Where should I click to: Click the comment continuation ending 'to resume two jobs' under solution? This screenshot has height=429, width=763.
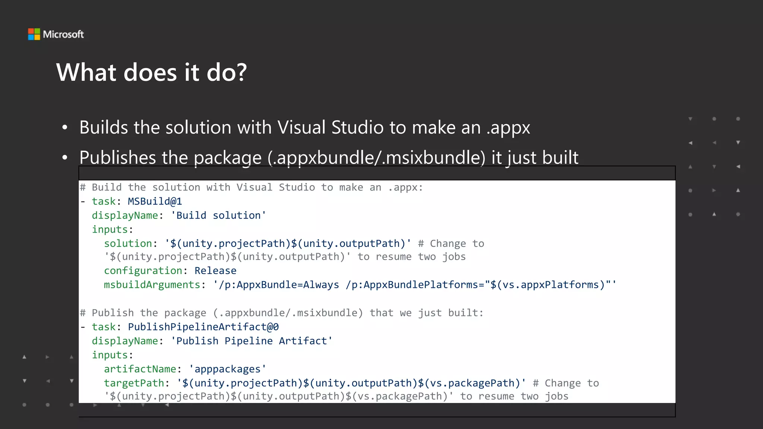[x=285, y=257]
